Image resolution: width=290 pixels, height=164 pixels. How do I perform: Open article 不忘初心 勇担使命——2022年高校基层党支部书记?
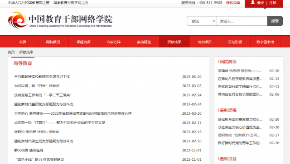tap(73, 113)
